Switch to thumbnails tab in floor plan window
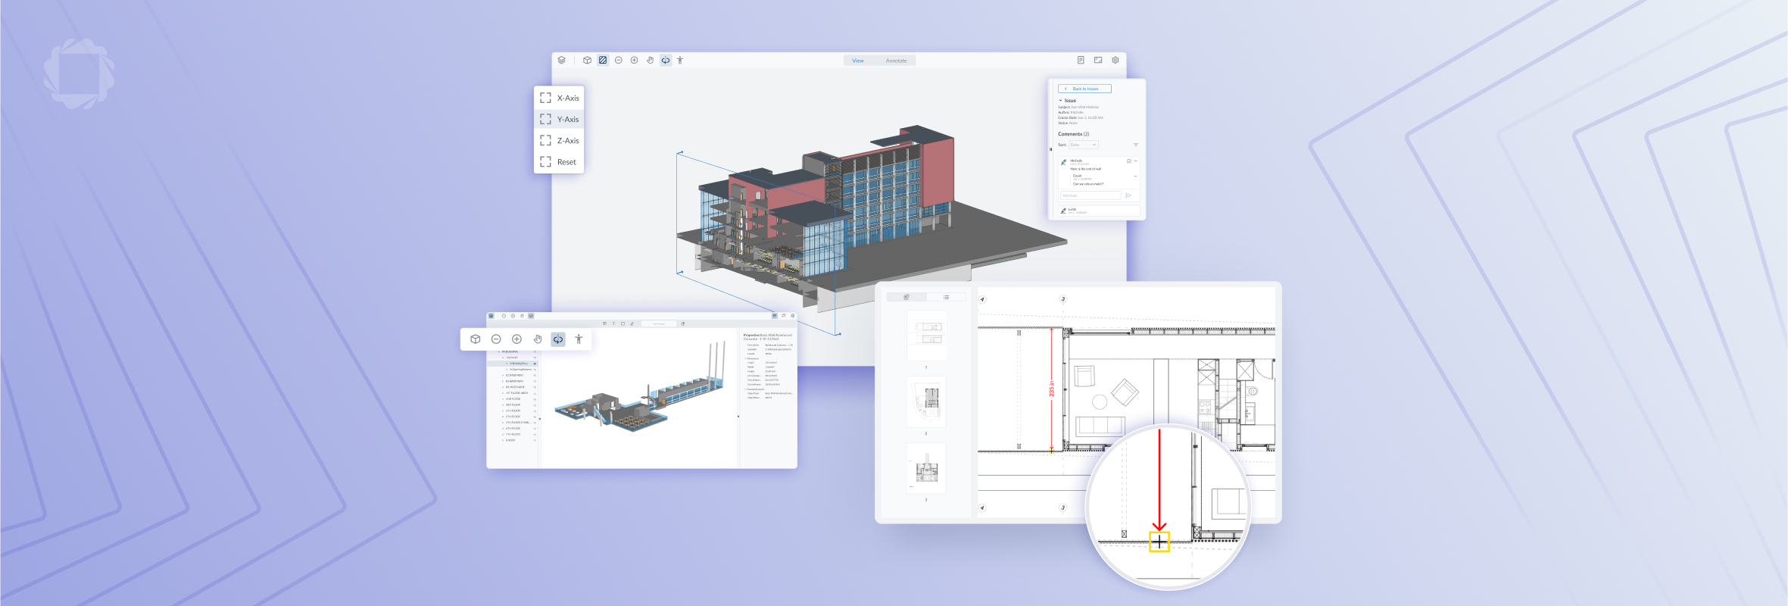This screenshot has height=606, width=1788. (x=906, y=297)
